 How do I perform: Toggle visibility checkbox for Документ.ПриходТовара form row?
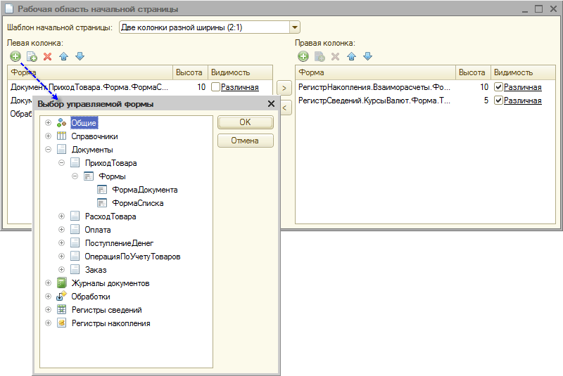coord(216,88)
